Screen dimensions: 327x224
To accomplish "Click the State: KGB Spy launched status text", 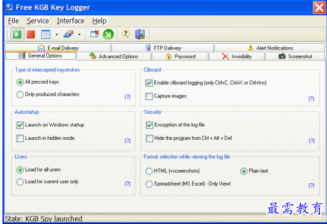I will click(x=43, y=219).
